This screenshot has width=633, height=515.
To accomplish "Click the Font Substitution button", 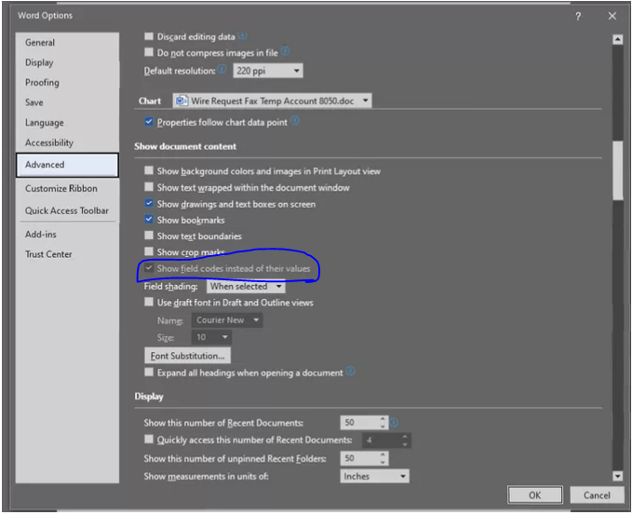I will [187, 356].
